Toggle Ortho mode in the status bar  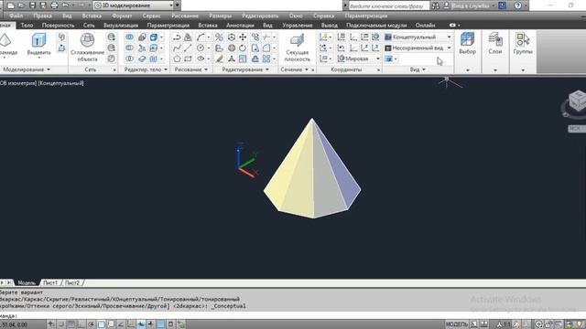coord(81,324)
